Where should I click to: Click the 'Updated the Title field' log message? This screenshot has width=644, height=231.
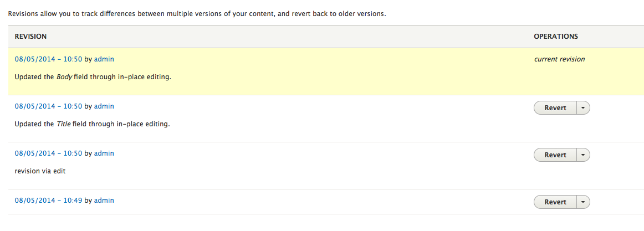[92, 124]
